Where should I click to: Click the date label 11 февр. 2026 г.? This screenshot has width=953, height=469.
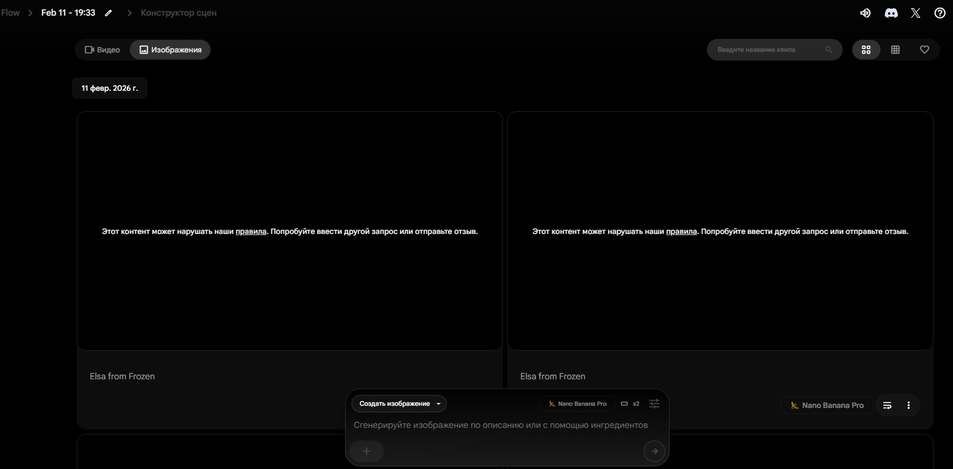coord(110,88)
